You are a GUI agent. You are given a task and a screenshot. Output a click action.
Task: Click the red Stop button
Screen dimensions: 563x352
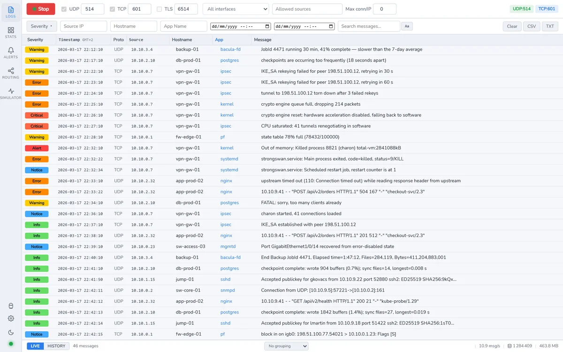click(x=41, y=9)
